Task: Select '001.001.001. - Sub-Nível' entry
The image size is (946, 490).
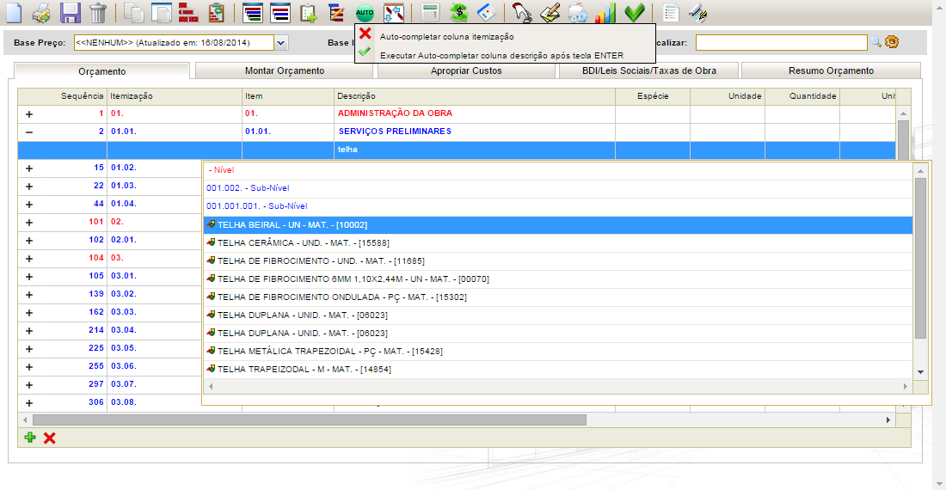Action: tap(558, 206)
